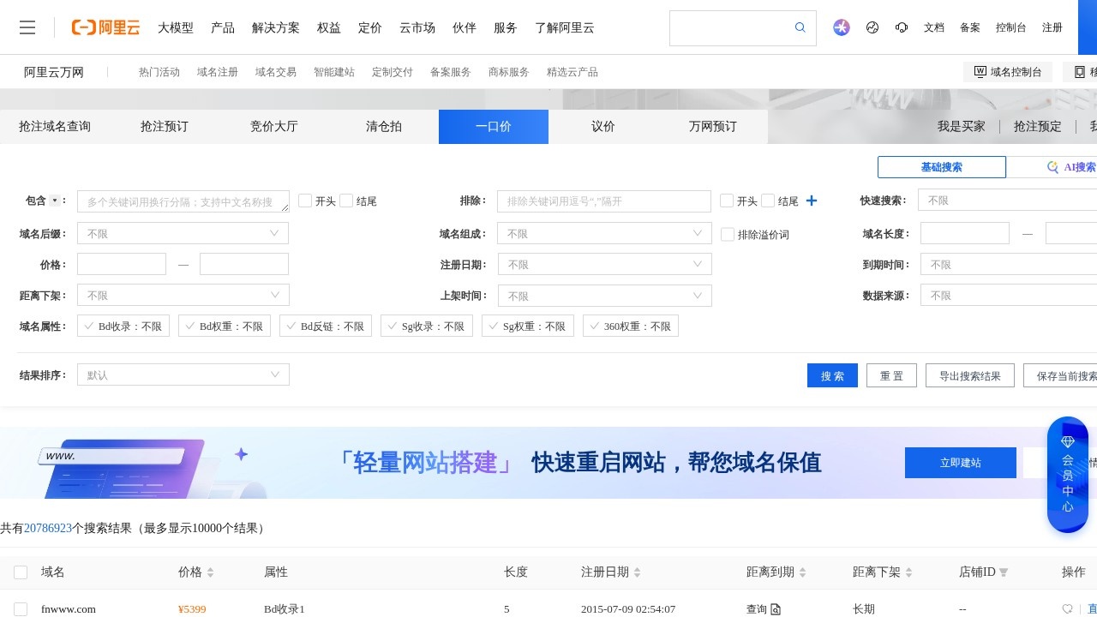Image resolution: width=1097 pixels, height=617 pixels.
Task: Toggle the 包含 small mode arrow
Action: [x=55, y=201]
